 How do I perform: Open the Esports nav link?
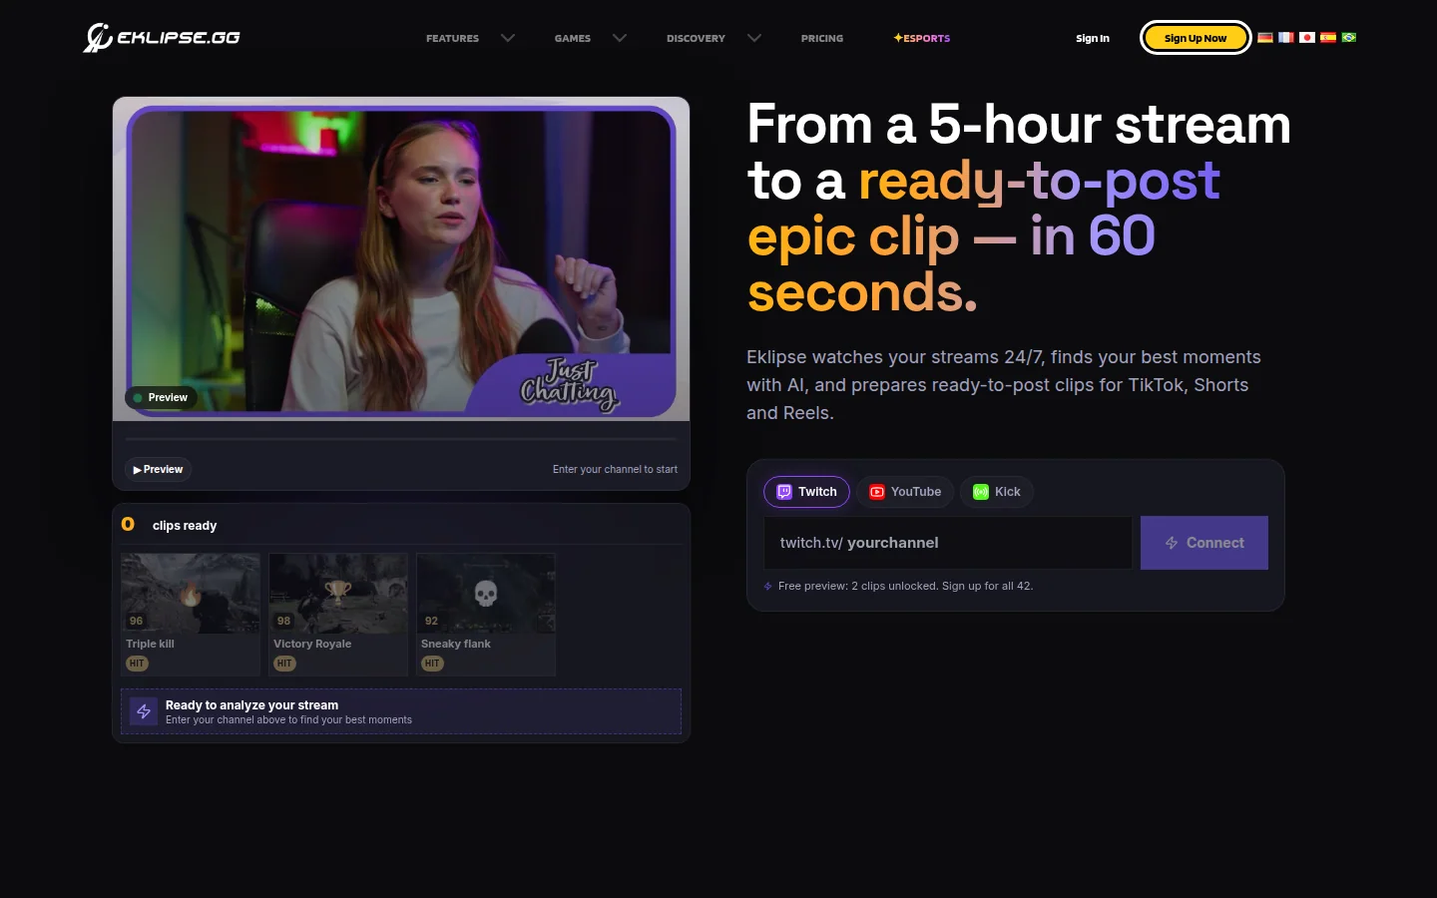(921, 39)
